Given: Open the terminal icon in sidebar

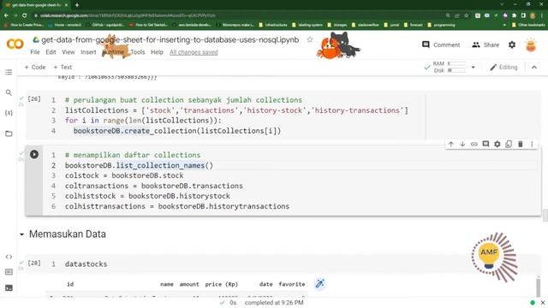Looking at the screenshot, I should coord(9,287).
